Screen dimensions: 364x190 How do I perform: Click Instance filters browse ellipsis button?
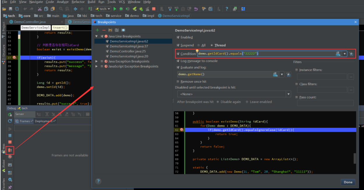pyautogui.click(x=351, y=77)
